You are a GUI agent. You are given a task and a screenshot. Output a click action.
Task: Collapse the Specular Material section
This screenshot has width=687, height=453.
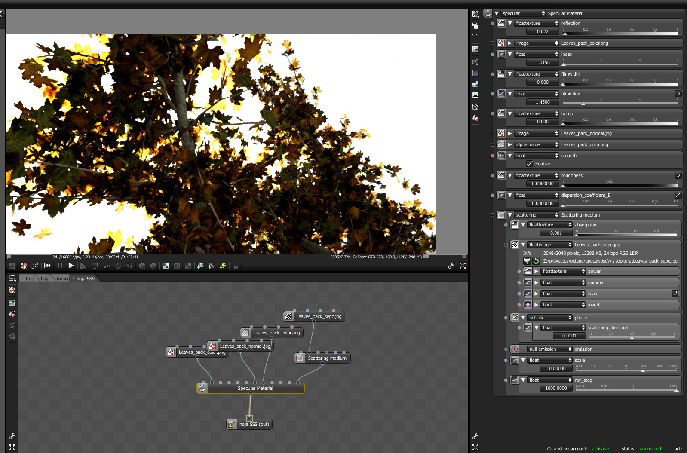[497, 13]
